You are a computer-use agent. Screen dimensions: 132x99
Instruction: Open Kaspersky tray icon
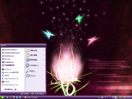point(123,97)
